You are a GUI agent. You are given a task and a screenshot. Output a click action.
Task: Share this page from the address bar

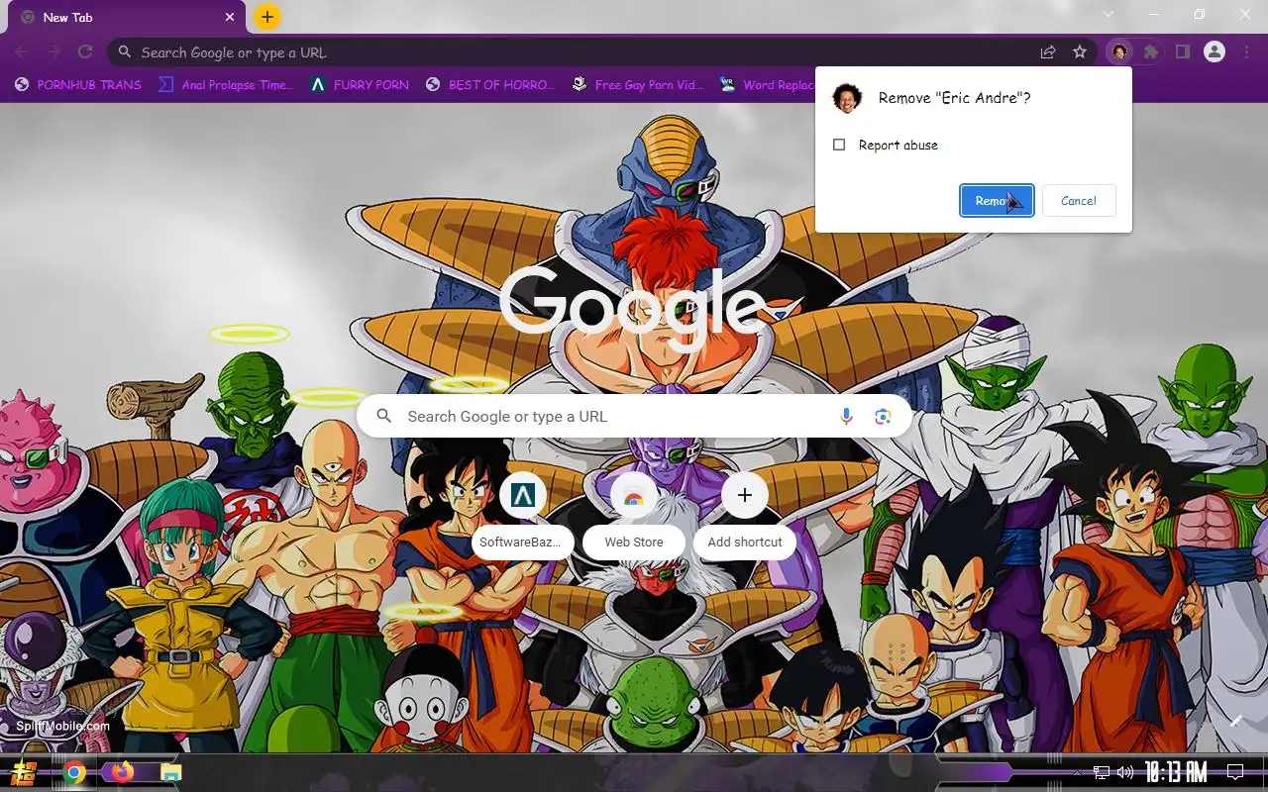point(1048,52)
